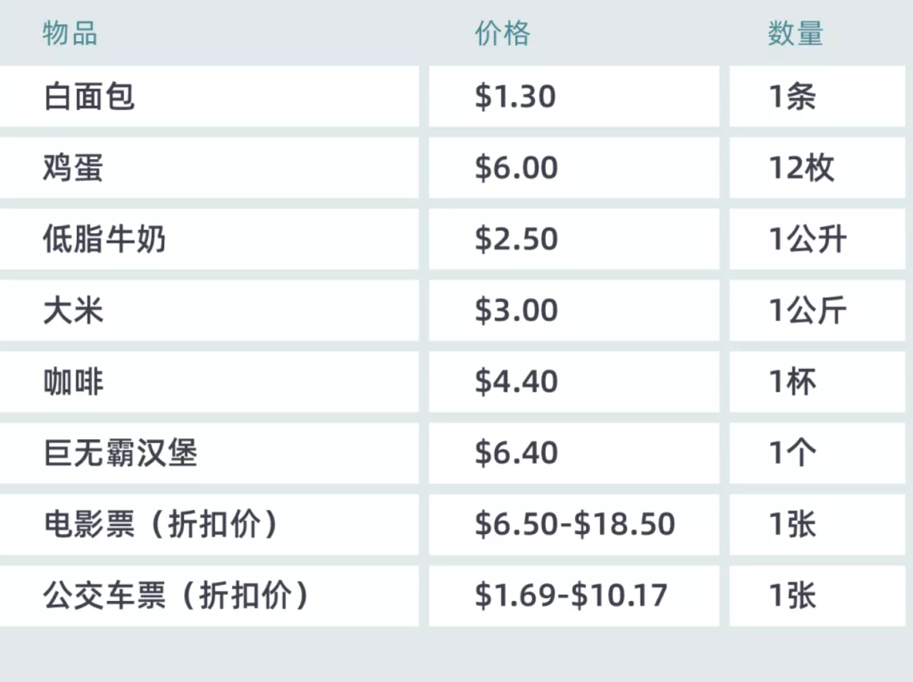Screen dimensions: 913x682
Task: Select the 低脂牛奶 item cell
Action: coord(104,239)
